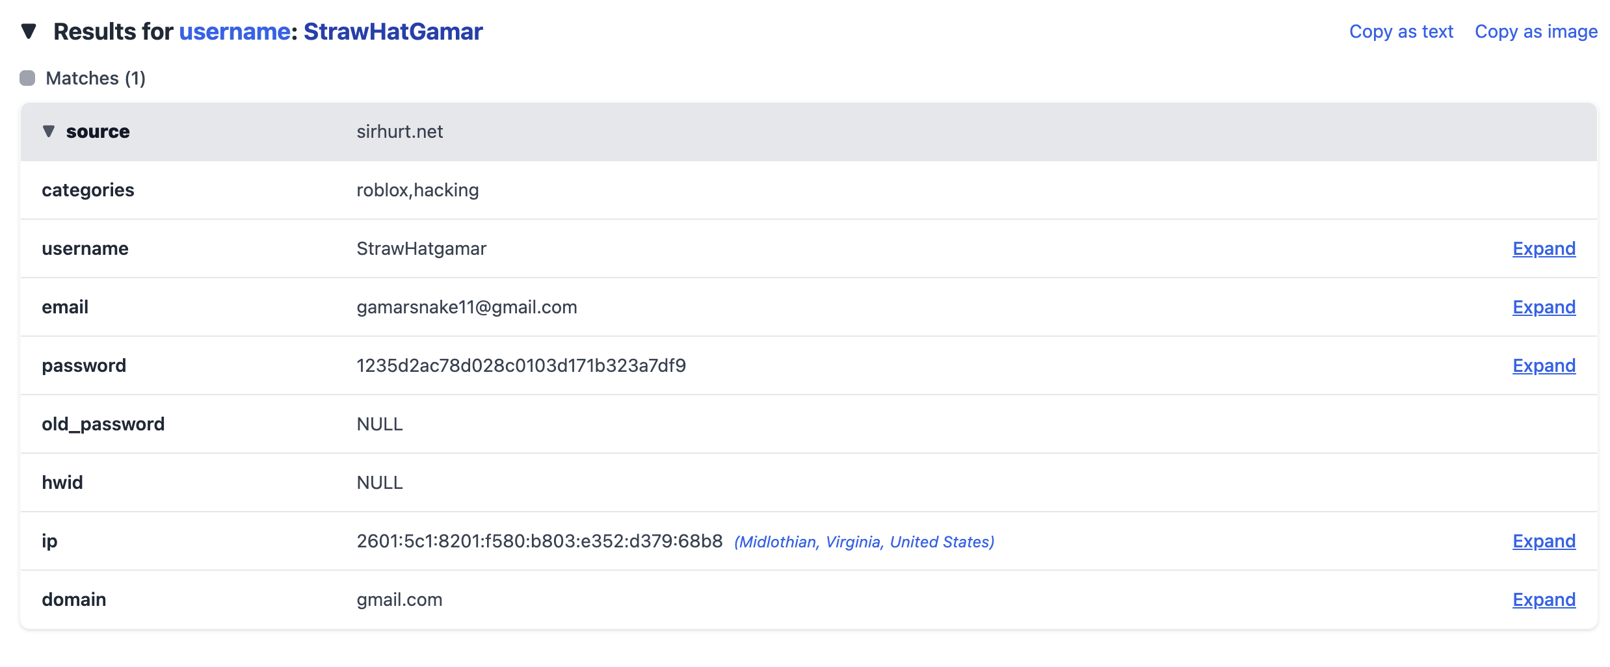Image resolution: width=1610 pixels, height=667 pixels.
Task: Collapse the source row disclosure triangle
Action: tap(49, 131)
